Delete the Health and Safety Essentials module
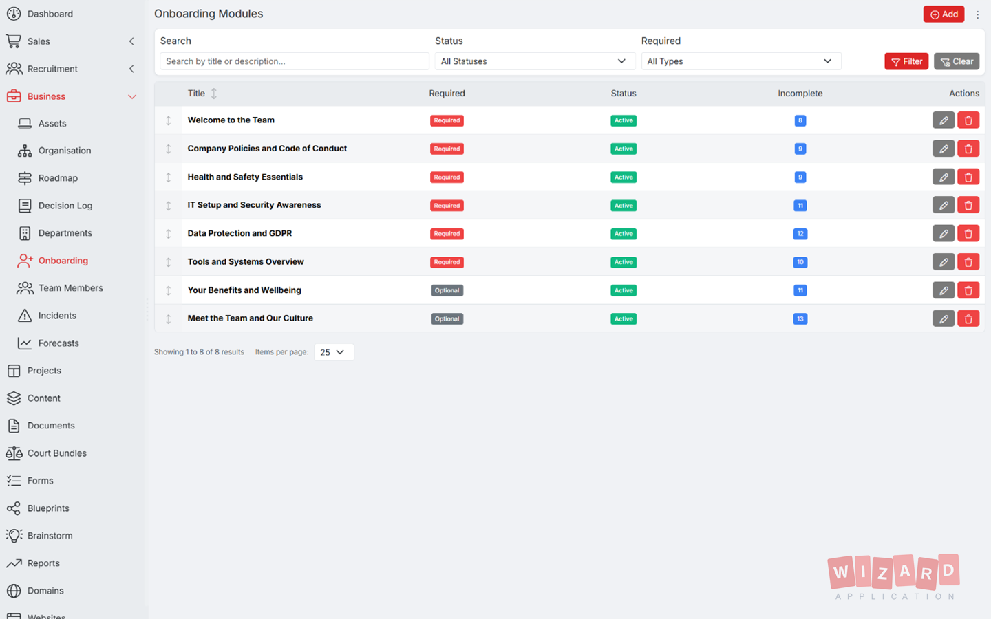This screenshot has height=619, width=991. coord(968,177)
